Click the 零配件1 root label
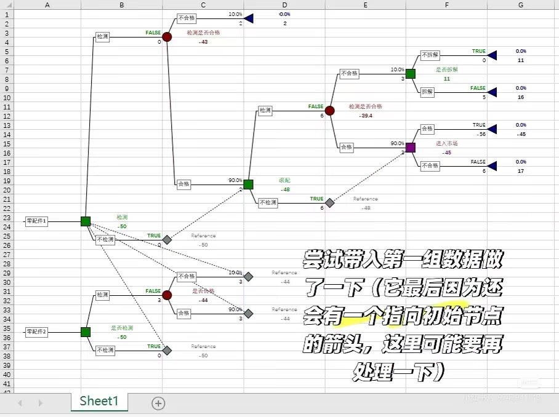The height and width of the screenshot is (417, 559). [x=36, y=221]
